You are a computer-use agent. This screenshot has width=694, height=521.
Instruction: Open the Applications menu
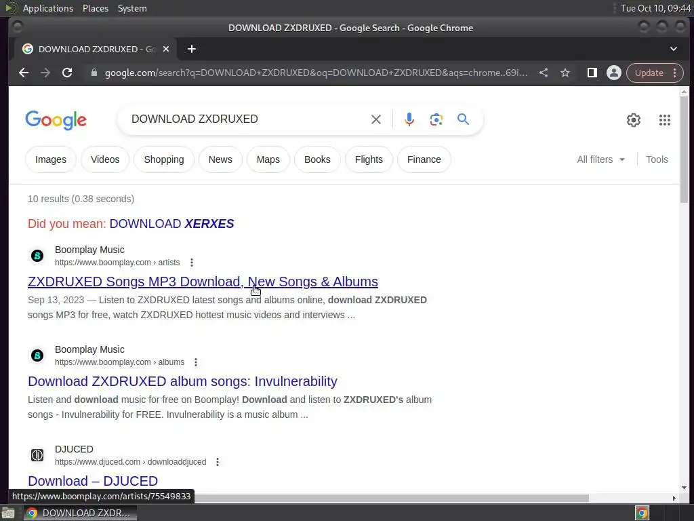coord(48,8)
